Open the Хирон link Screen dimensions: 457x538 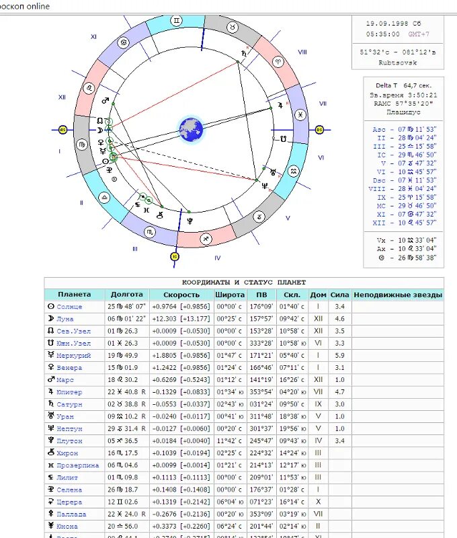[x=67, y=453]
